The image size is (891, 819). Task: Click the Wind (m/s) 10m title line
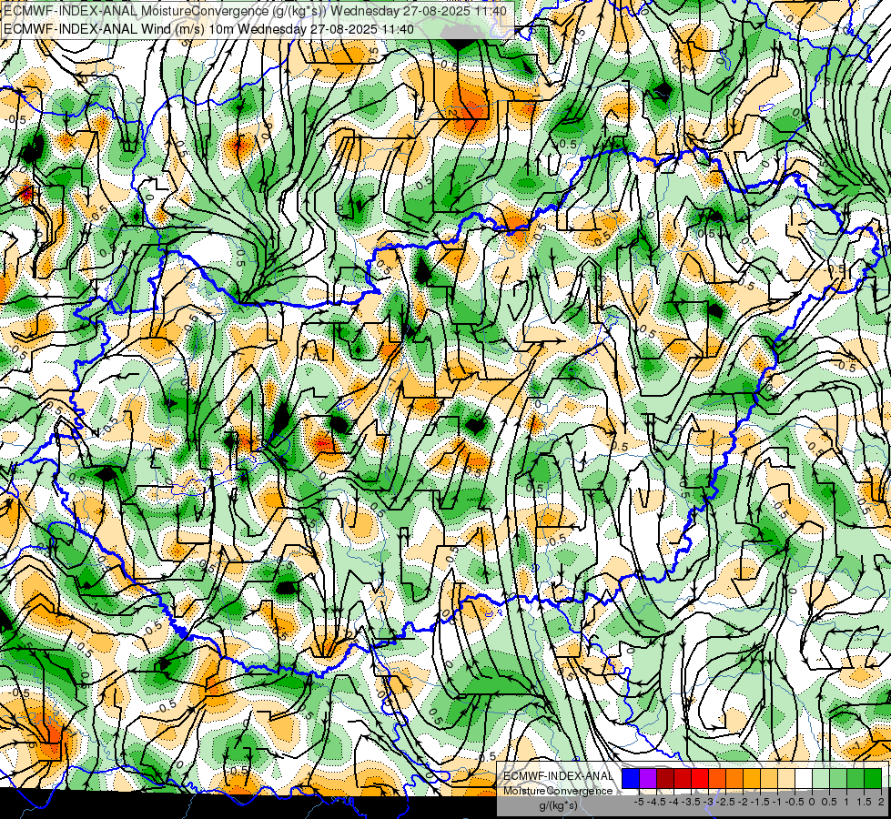(208, 28)
